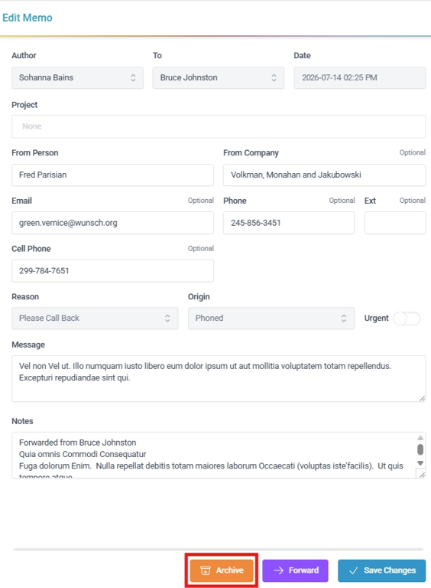The image size is (431, 588).
Task: Click the Cell Phone input field
Action: point(112,271)
